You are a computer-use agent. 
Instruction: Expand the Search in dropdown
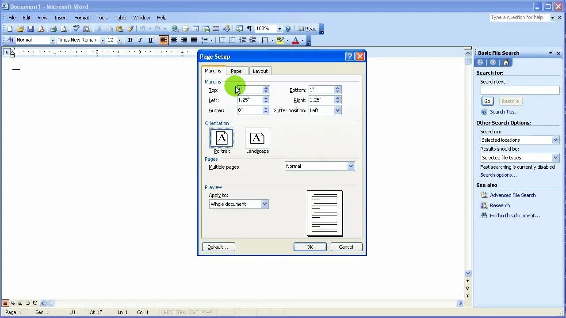coord(555,140)
